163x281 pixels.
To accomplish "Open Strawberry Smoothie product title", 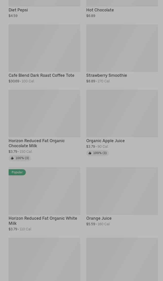I will tap(107, 75).
